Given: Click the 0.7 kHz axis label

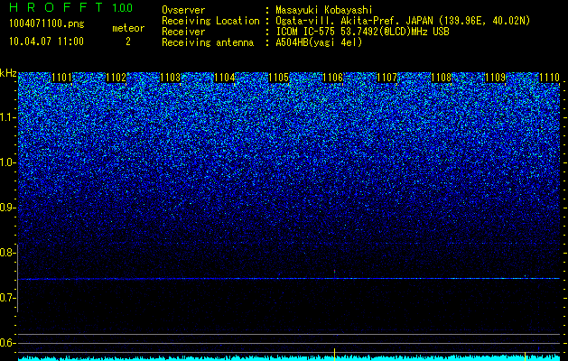Looking at the screenshot, I should pyautogui.click(x=7, y=298).
